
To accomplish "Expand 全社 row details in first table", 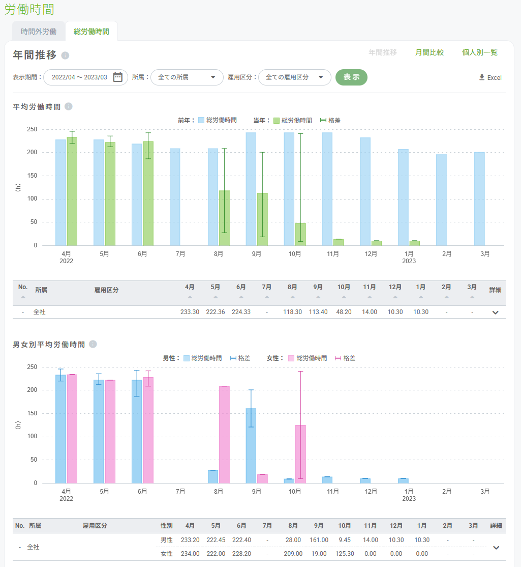I will click(x=496, y=313).
